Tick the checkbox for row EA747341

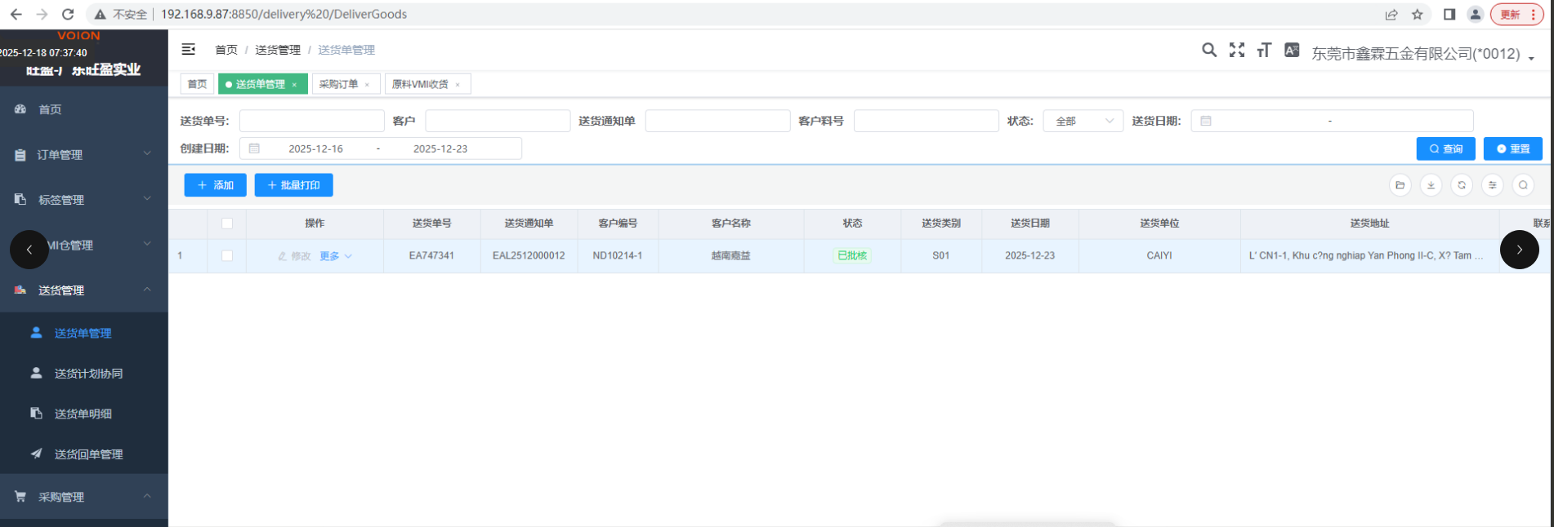227,256
